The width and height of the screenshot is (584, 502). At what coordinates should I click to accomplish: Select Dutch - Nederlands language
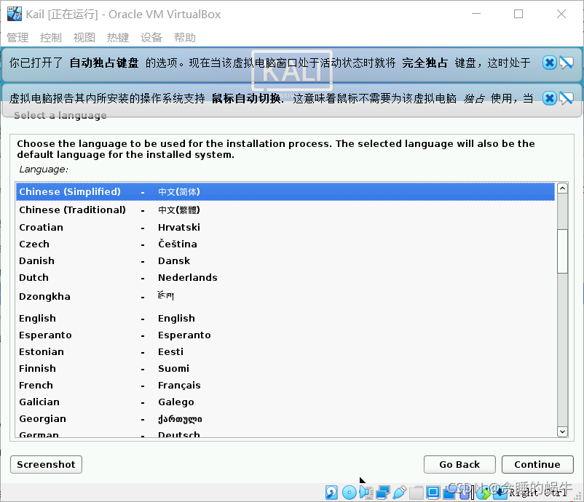click(285, 278)
